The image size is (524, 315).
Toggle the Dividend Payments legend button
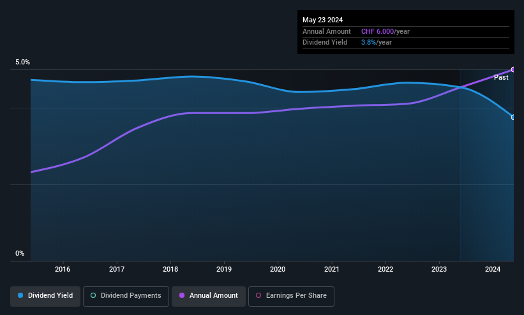point(126,297)
